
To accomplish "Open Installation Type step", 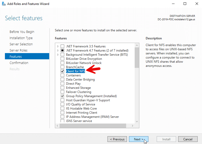I will click(21, 38).
